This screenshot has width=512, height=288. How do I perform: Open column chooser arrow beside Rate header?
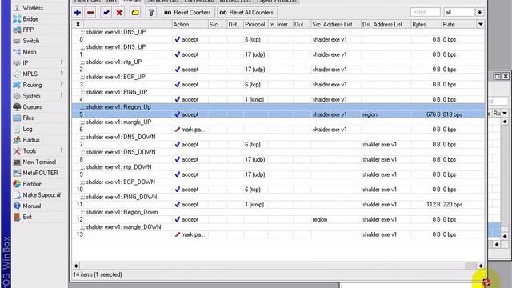click(x=480, y=24)
